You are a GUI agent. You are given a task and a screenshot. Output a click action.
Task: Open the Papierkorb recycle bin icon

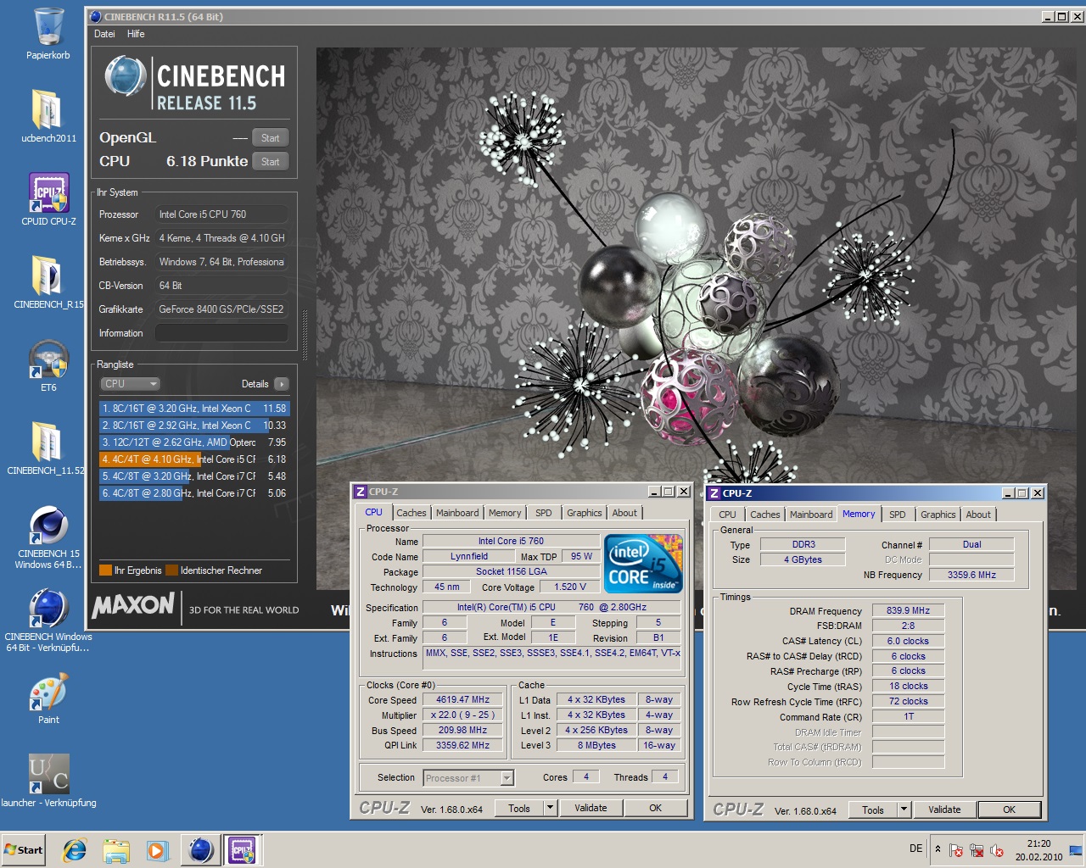(48, 27)
